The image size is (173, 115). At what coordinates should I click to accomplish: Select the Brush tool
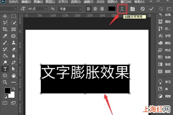[5, 43]
